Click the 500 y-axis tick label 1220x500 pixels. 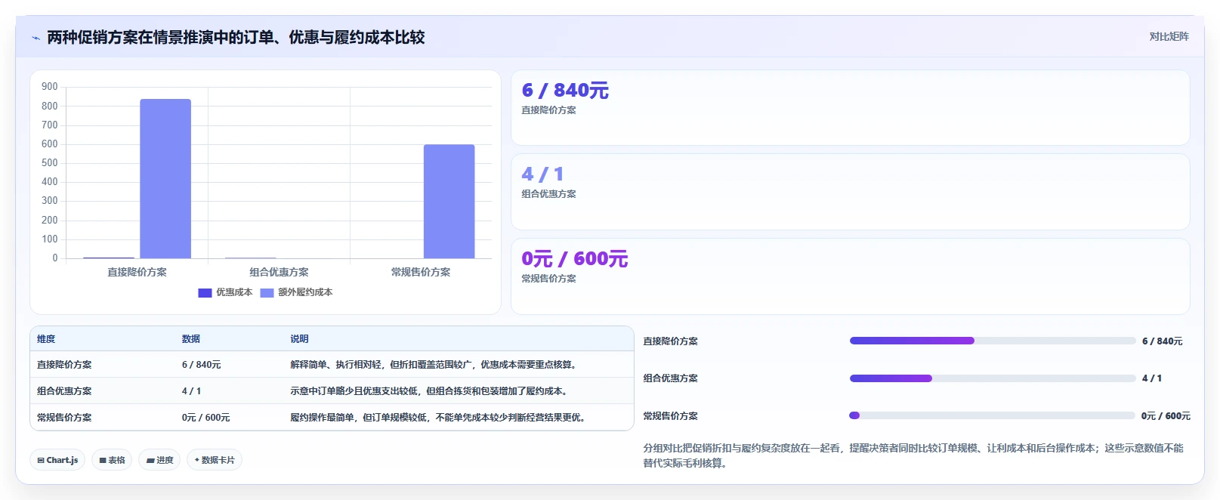click(50, 163)
